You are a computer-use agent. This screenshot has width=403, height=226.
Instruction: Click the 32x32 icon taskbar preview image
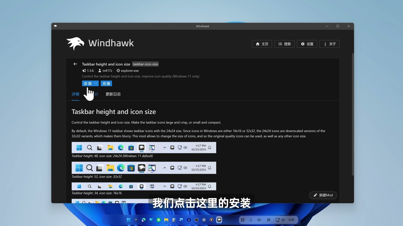click(x=144, y=168)
